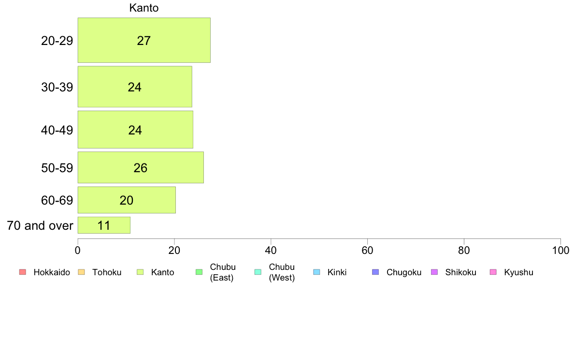This screenshot has height=356, width=574.
Task: Click the Kyushu pink legend swatch
Action: (493, 272)
